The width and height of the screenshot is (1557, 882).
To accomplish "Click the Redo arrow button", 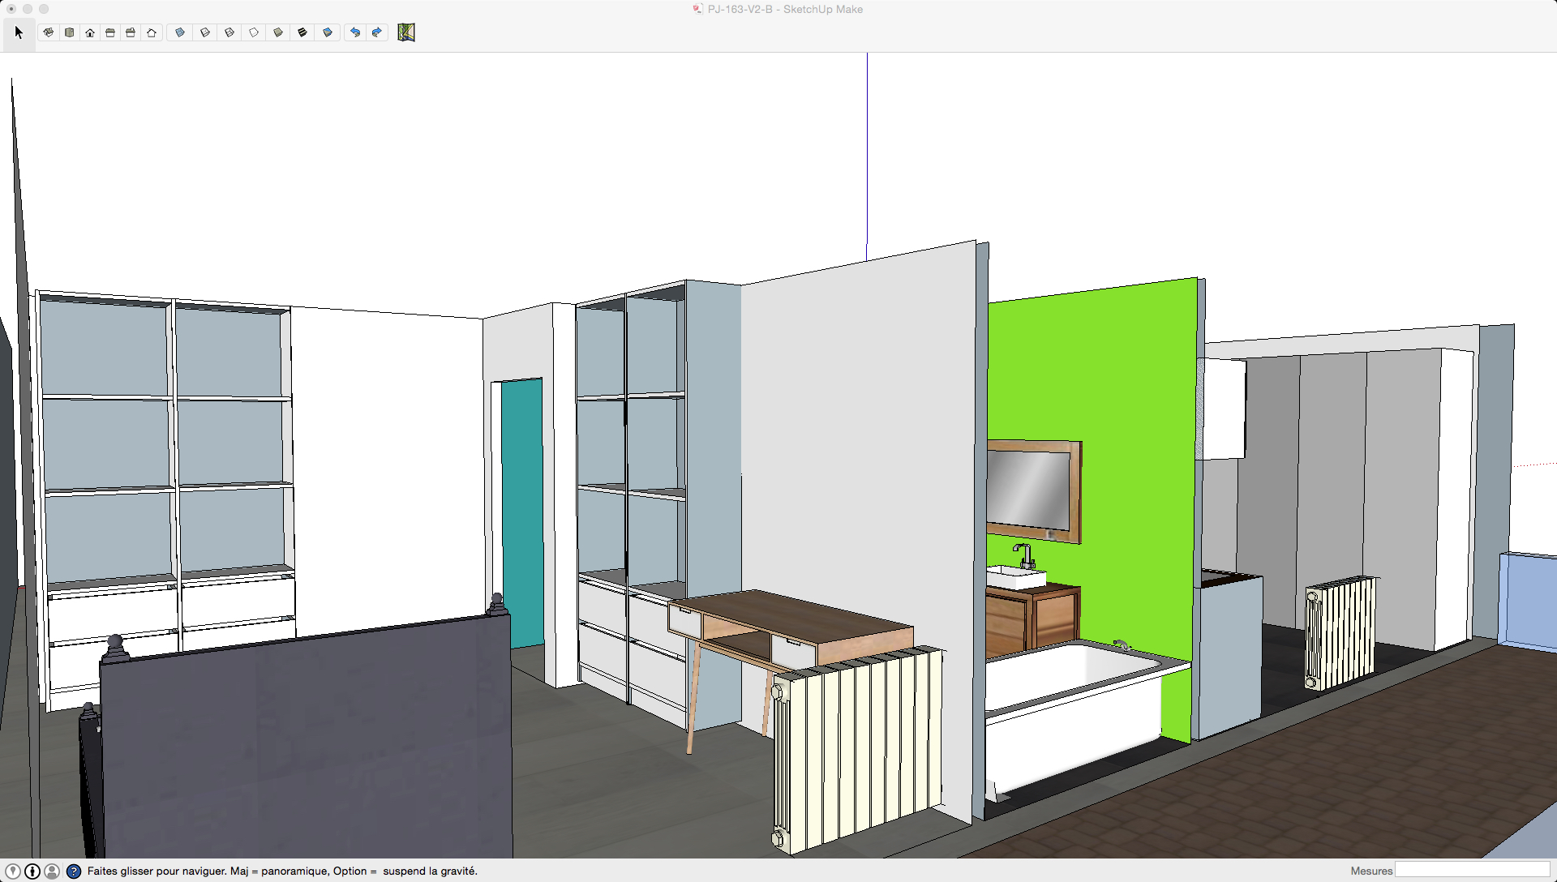I will pos(377,32).
